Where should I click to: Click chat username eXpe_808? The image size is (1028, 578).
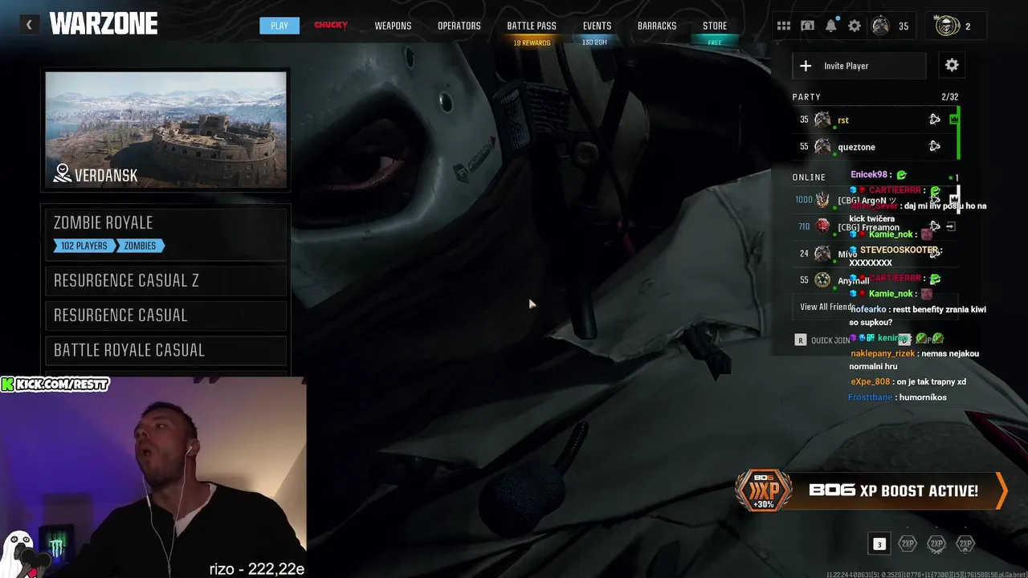coord(870,381)
